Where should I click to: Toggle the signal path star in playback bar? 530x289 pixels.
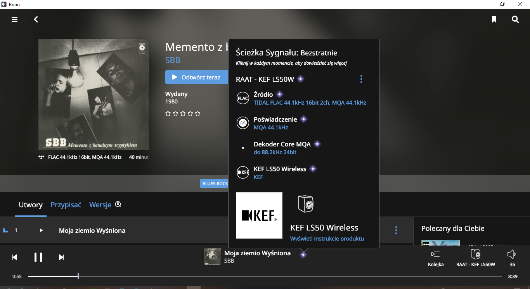tap(303, 255)
